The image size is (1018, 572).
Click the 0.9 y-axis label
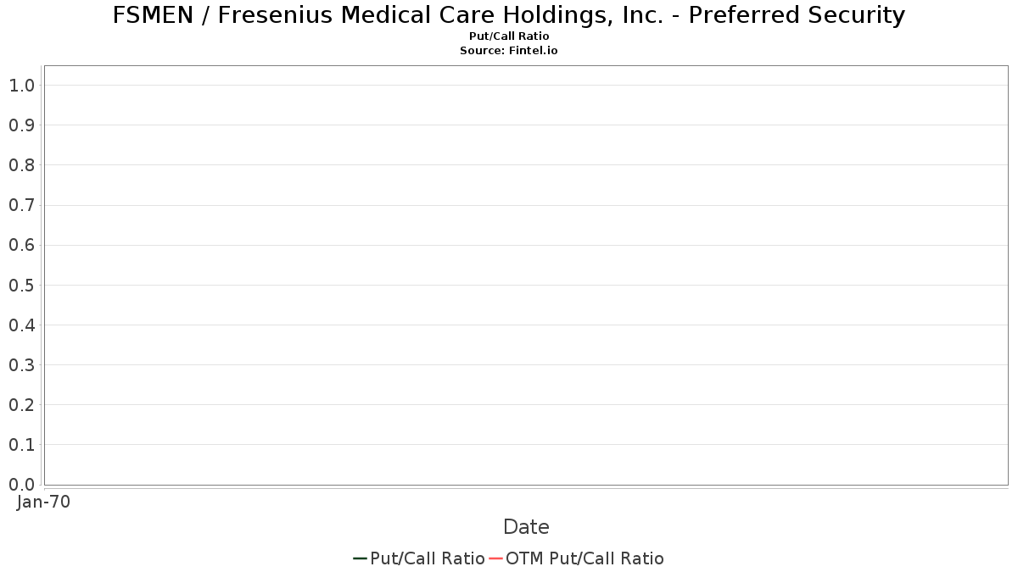(21, 125)
